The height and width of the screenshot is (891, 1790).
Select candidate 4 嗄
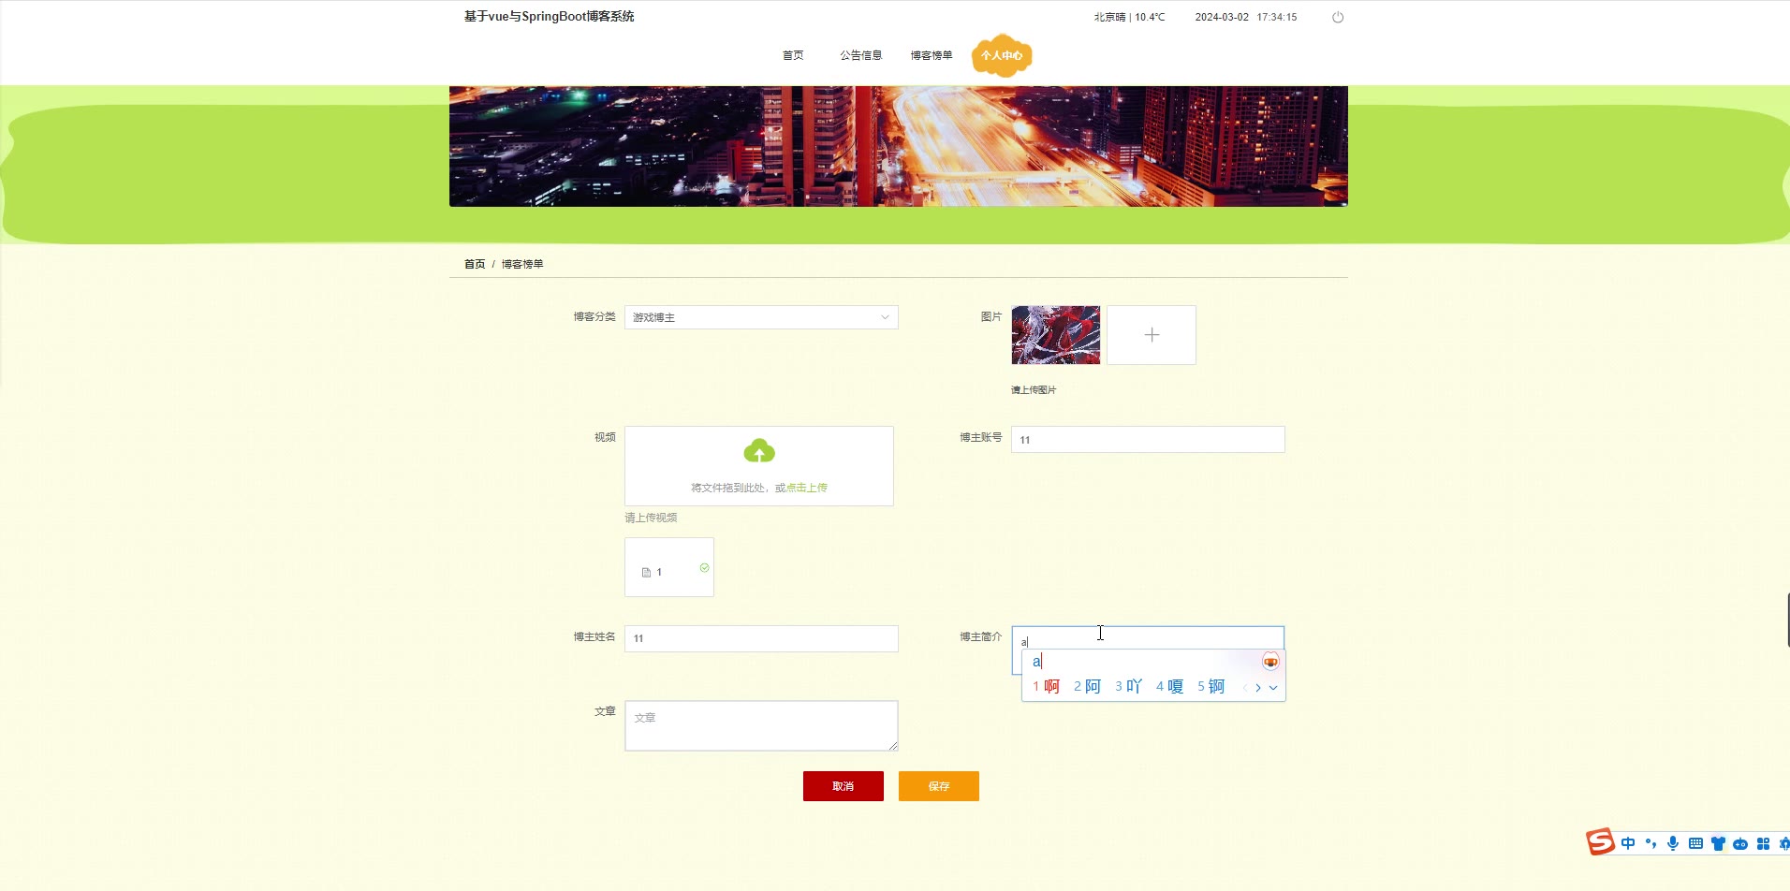1169,687
